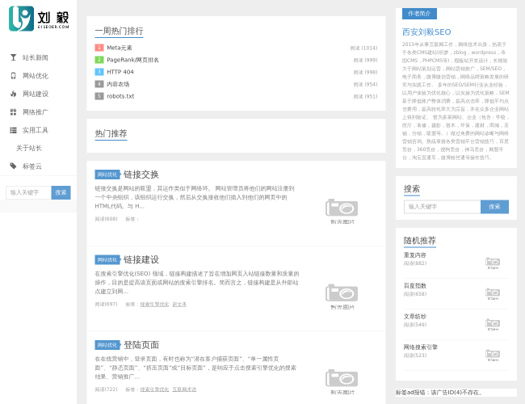Open the Meta元素 ranked article
This screenshot has height=404, width=525.
point(120,48)
